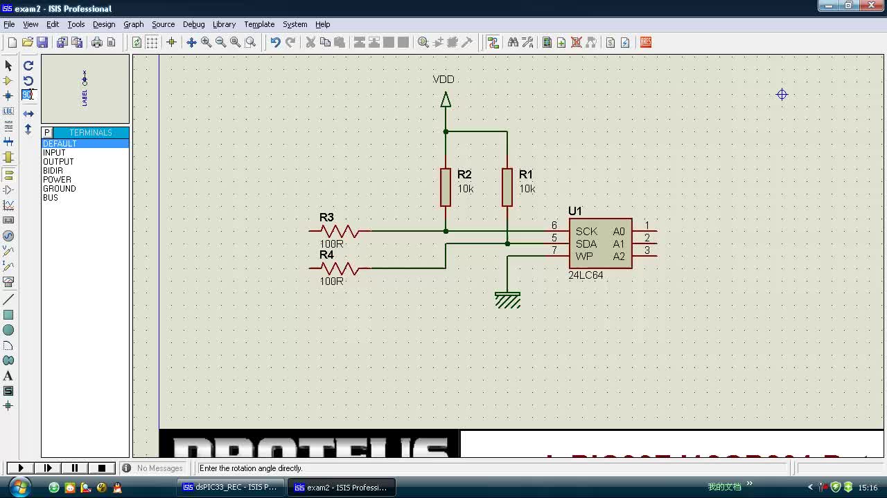Open the Design menu
Screen dimensions: 887x498
104,24
